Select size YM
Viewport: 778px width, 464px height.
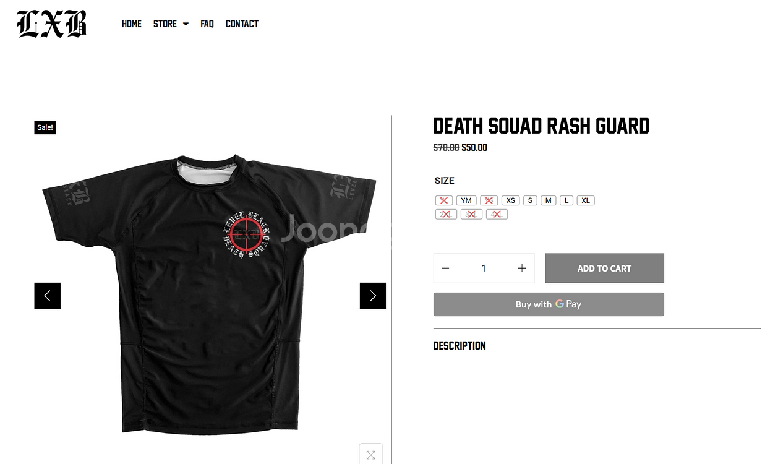click(466, 200)
